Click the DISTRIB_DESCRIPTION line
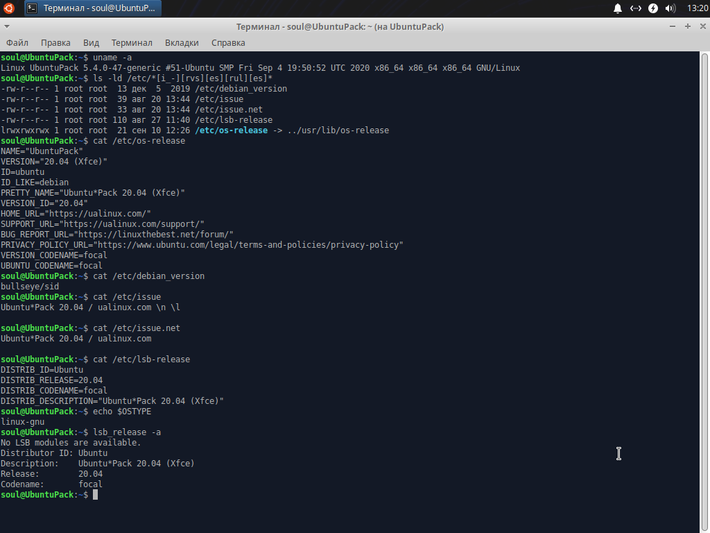This screenshot has height=533, width=710. point(112,401)
